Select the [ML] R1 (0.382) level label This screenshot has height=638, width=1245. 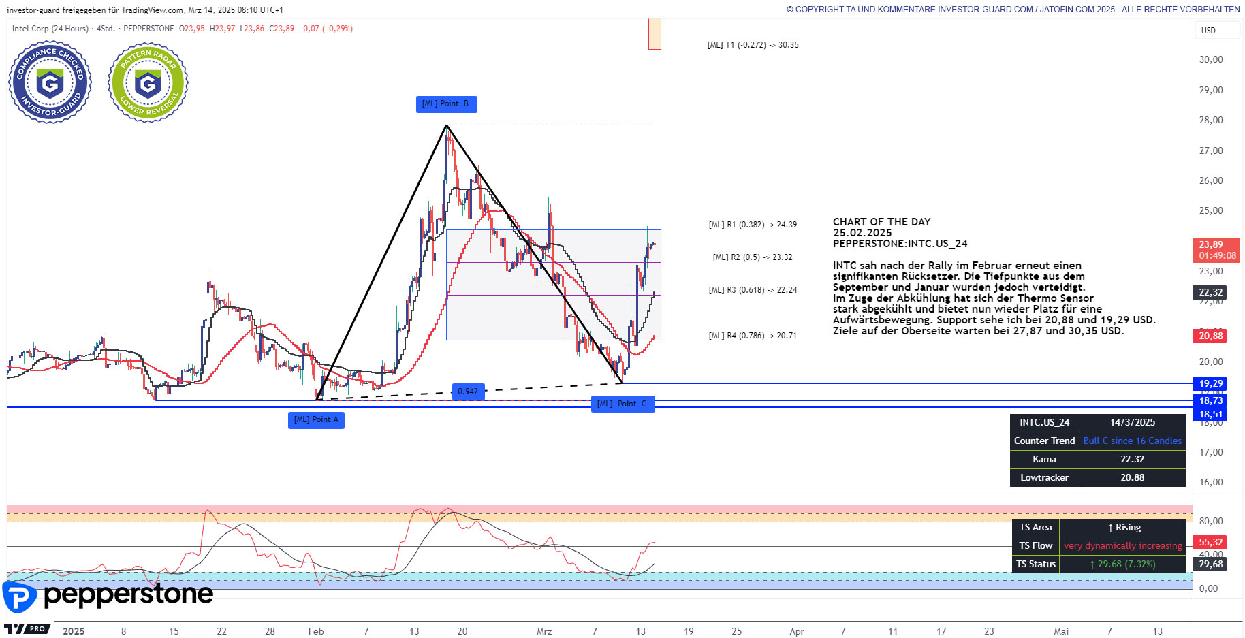pos(753,225)
